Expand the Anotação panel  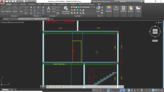(x=53, y=16)
